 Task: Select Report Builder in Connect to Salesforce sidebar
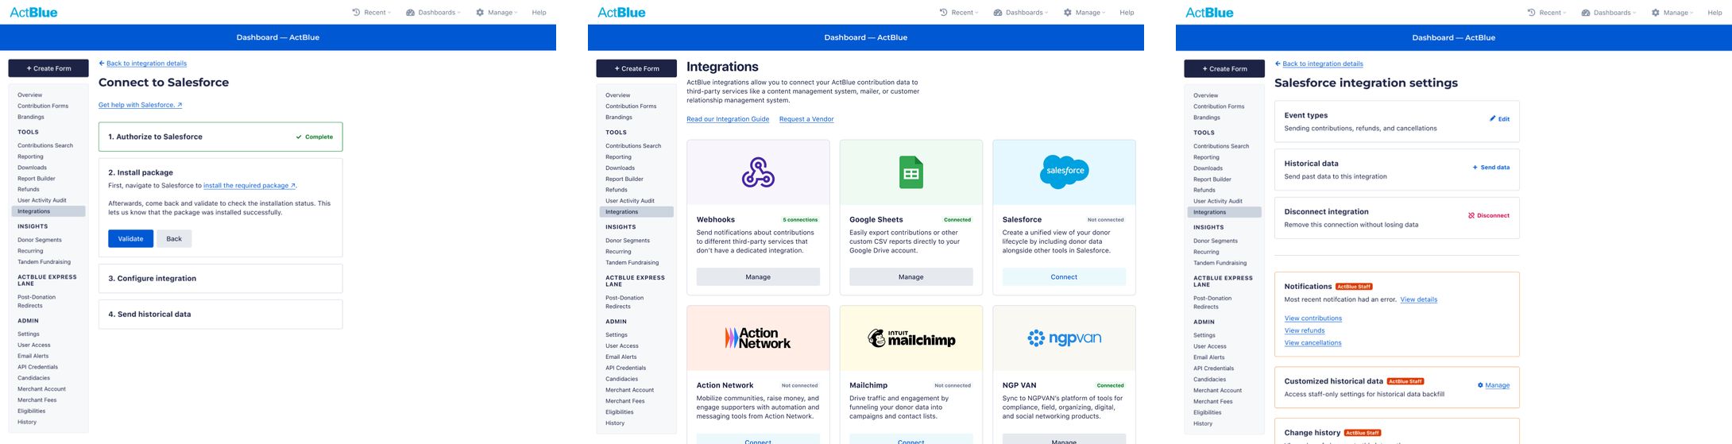[x=37, y=179]
